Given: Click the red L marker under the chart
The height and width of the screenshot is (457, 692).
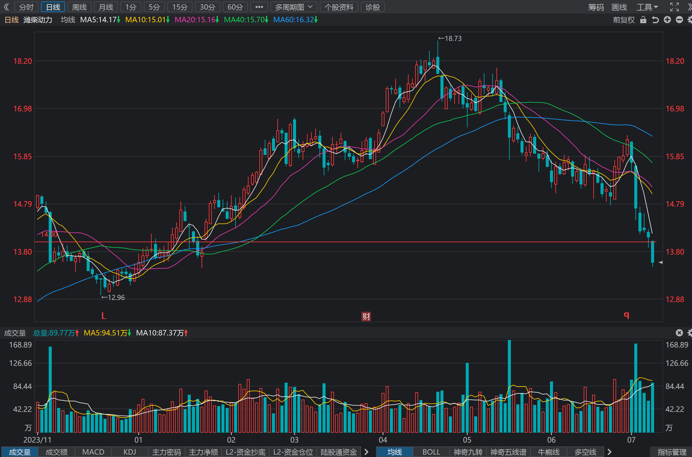Looking at the screenshot, I should 104,316.
